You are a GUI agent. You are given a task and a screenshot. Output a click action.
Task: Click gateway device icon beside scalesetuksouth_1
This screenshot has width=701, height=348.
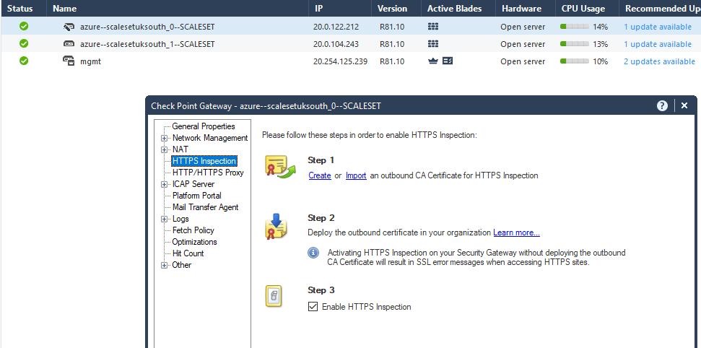click(69, 44)
